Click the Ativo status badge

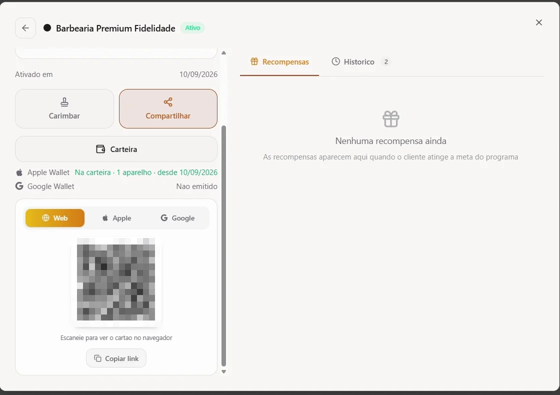192,28
